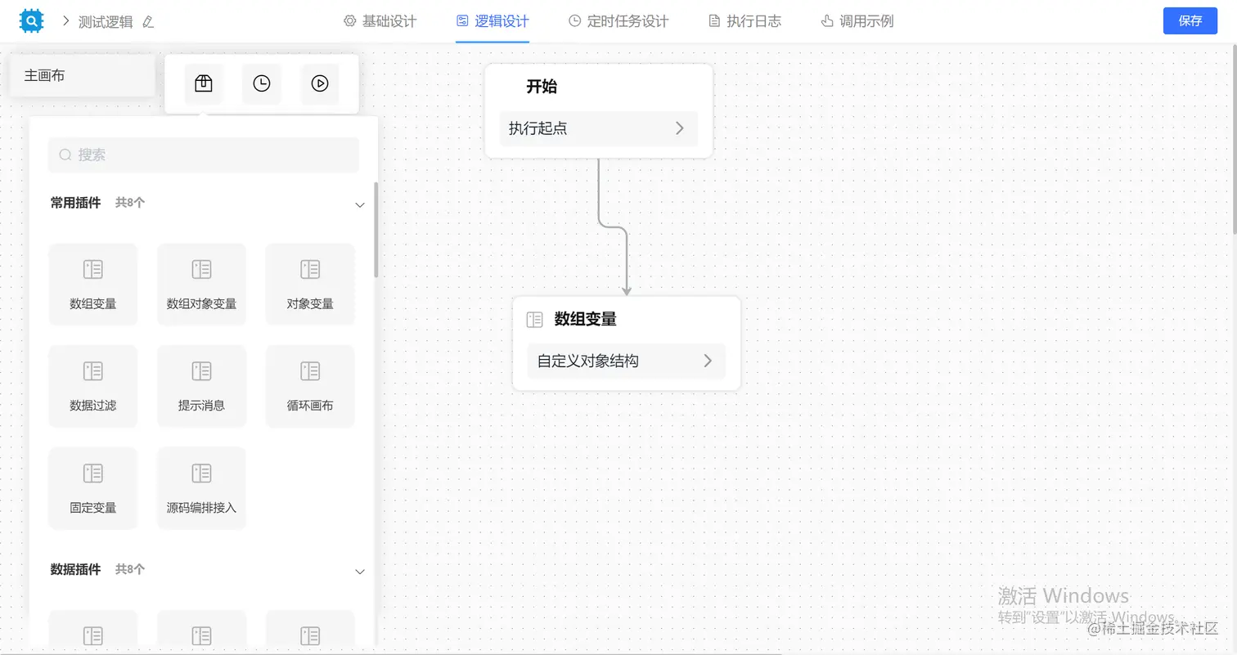Switch to the 逻辑设计 tab
This screenshot has height=655, width=1237.
(493, 21)
